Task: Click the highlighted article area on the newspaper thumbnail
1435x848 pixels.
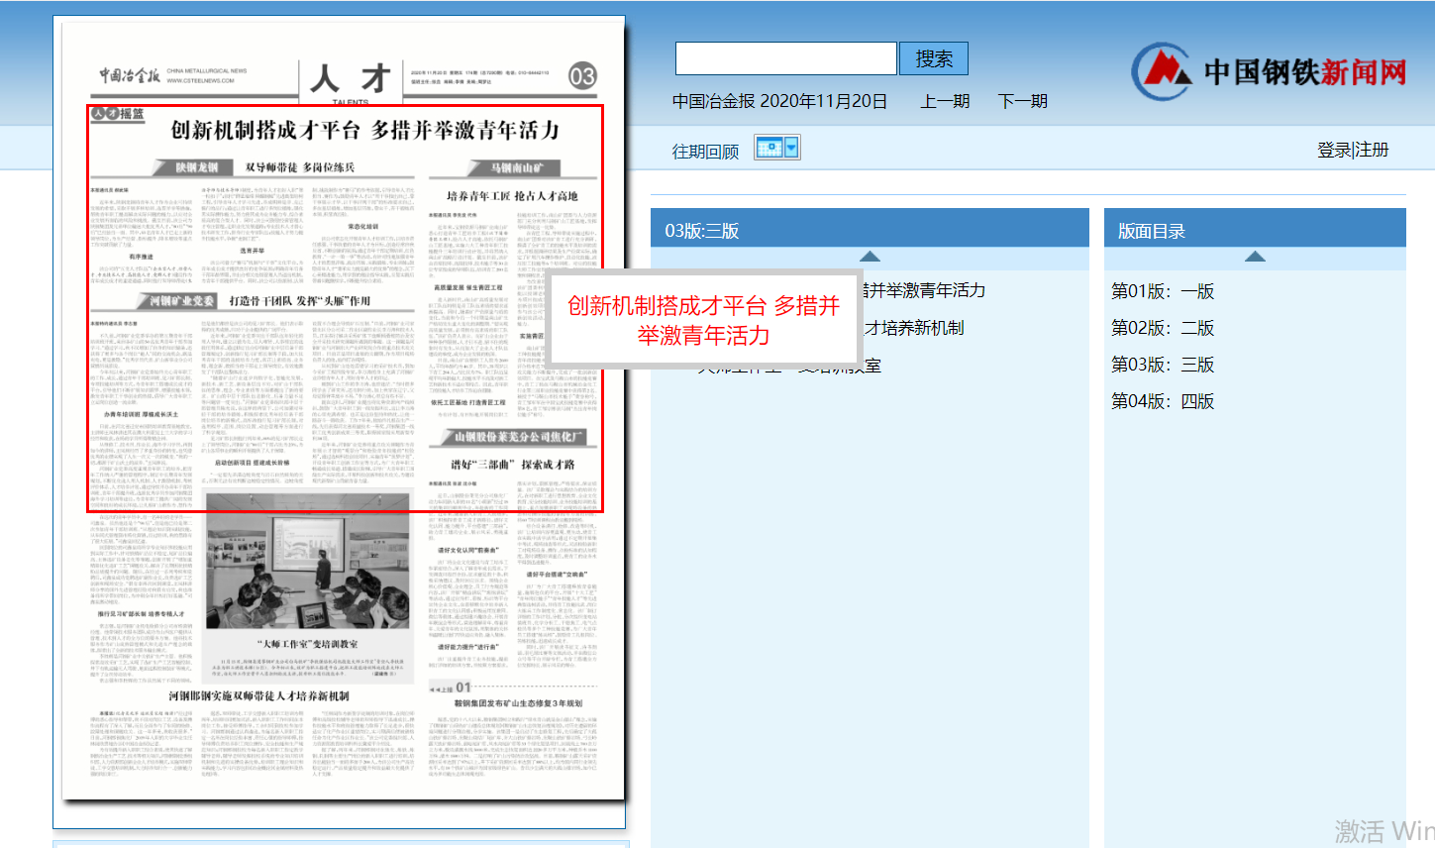Action: point(345,307)
